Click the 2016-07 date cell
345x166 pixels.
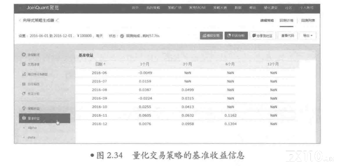[x=99, y=81]
